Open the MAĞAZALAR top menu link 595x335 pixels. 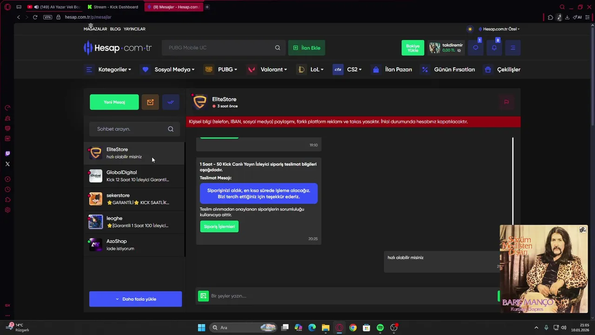95,29
